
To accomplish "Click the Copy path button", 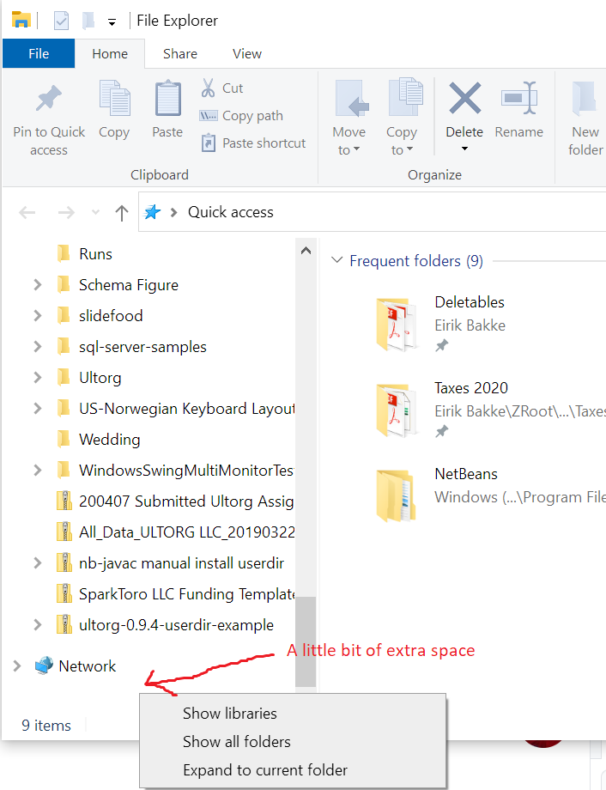I will [241, 116].
